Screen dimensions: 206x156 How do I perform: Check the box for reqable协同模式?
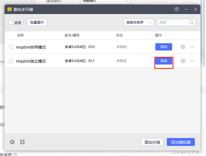11,47
